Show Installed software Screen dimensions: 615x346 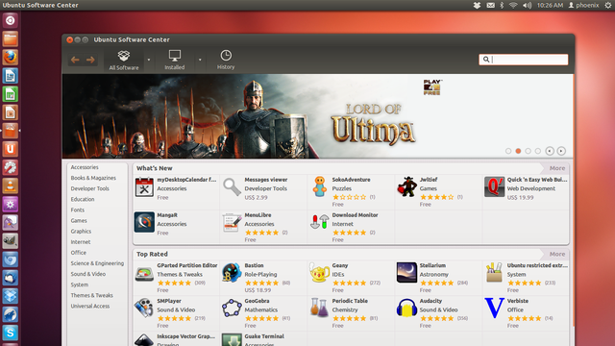[x=175, y=60]
